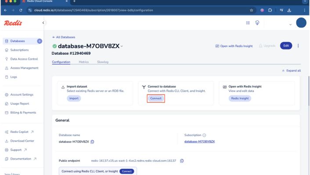Copy the public endpoint address
The width and height of the screenshot is (310, 175).
(182, 161)
